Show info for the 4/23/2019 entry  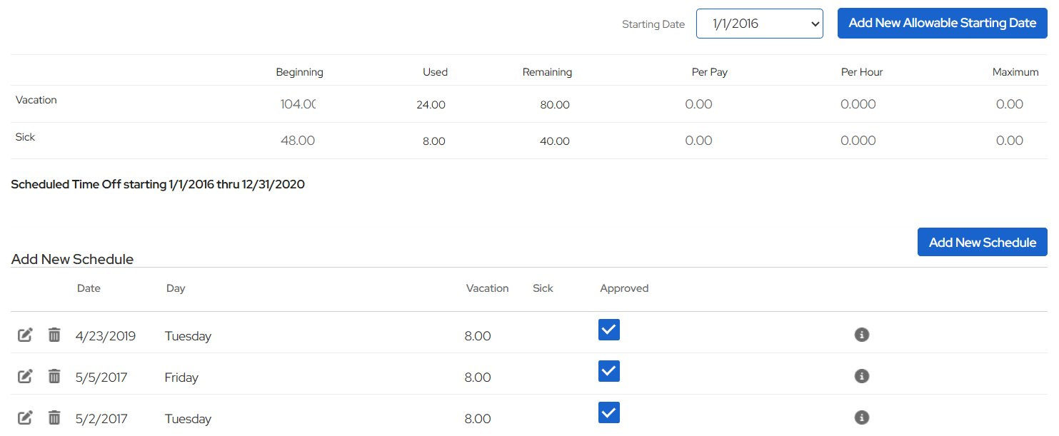(861, 335)
